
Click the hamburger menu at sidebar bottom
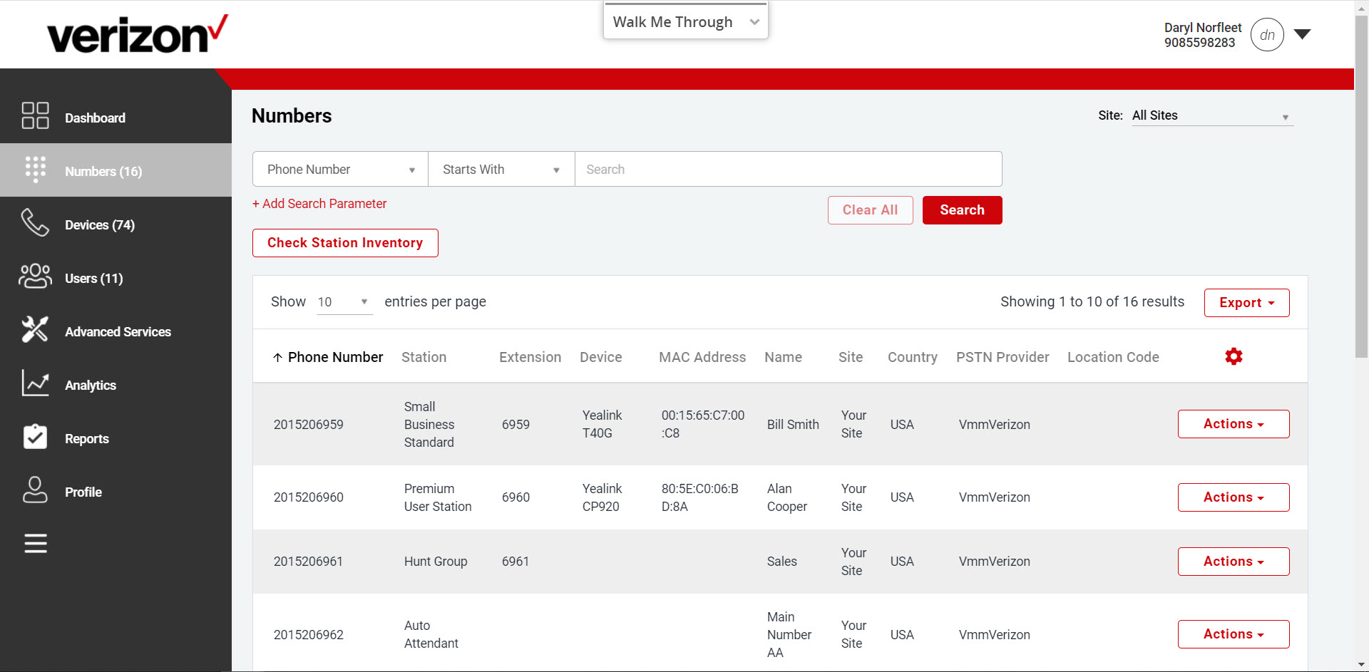[34, 544]
